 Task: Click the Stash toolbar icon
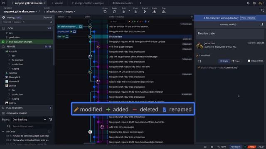tap(154, 12)
